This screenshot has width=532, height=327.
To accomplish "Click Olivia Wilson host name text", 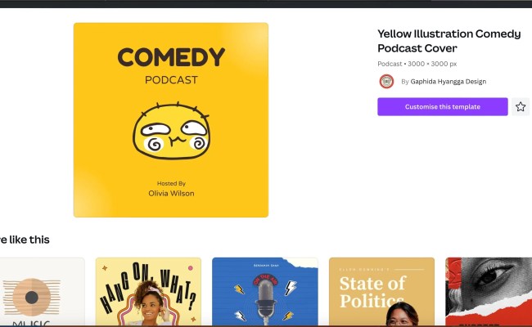I will click(x=171, y=194).
